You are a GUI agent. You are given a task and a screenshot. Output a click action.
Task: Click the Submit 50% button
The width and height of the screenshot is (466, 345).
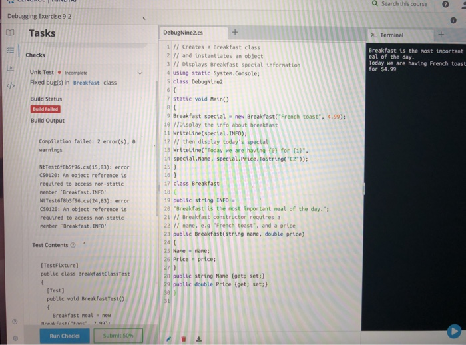click(x=118, y=336)
